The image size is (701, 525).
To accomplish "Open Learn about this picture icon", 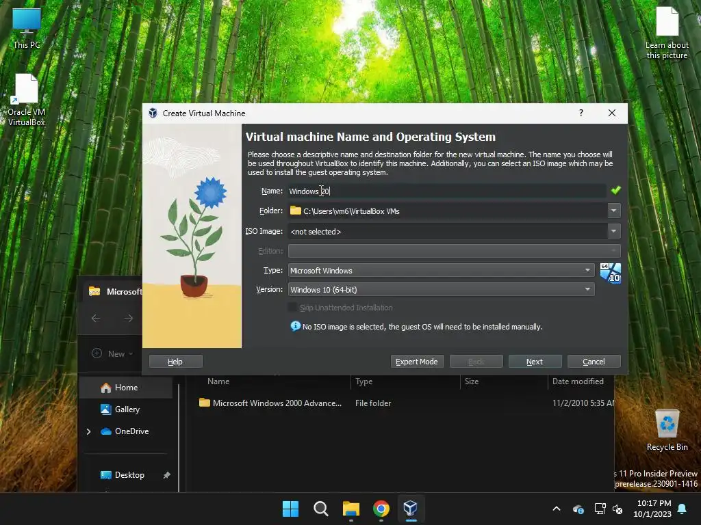I will coord(667,33).
